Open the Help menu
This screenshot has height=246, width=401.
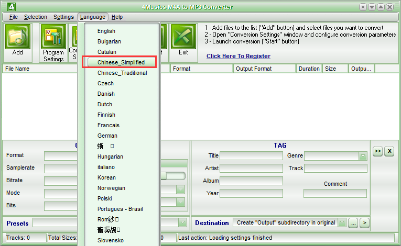117,17
